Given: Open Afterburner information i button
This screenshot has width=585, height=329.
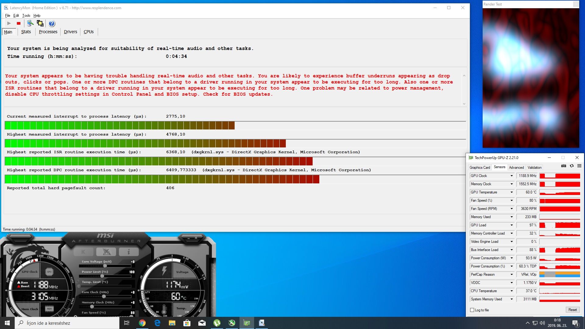Looking at the screenshot, I should click(129, 252).
